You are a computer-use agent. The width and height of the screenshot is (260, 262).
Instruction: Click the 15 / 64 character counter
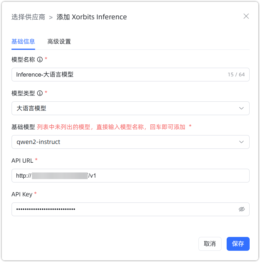(236, 75)
